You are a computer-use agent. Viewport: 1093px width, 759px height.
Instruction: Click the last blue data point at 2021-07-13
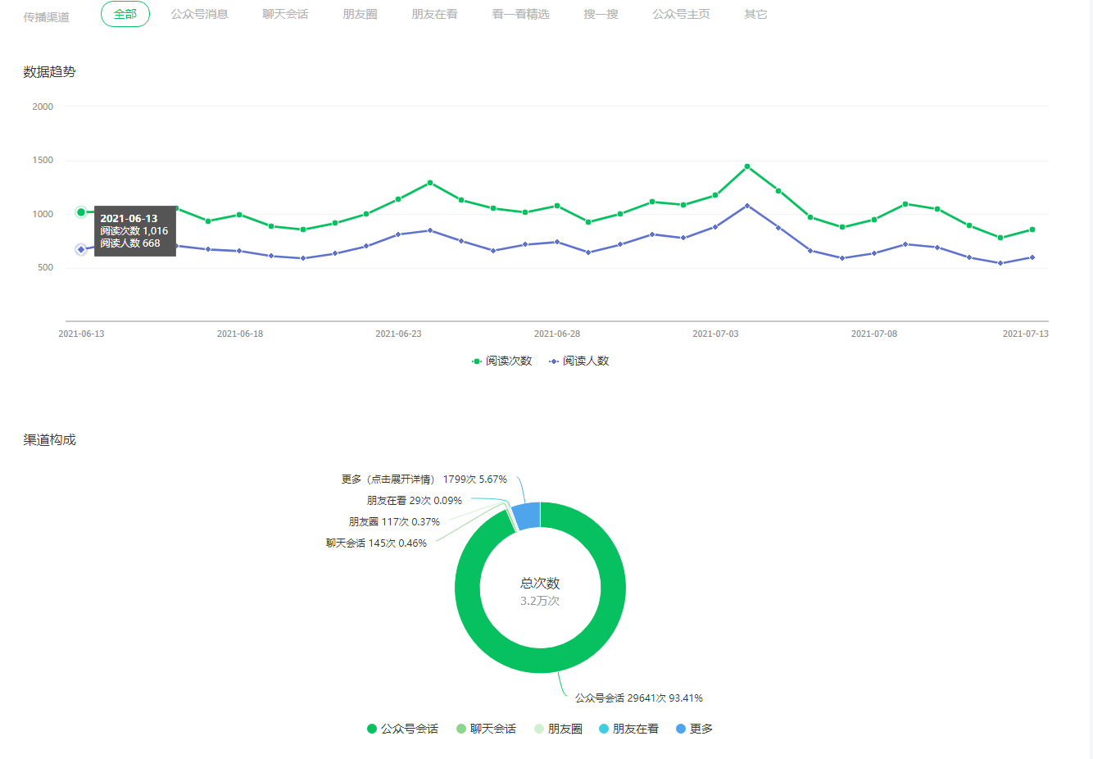pyautogui.click(x=1032, y=257)
